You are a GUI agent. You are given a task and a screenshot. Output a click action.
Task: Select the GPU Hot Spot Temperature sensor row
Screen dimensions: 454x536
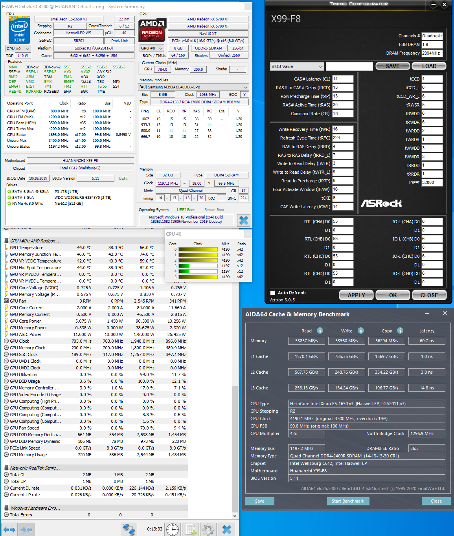[x=96, y=268]
